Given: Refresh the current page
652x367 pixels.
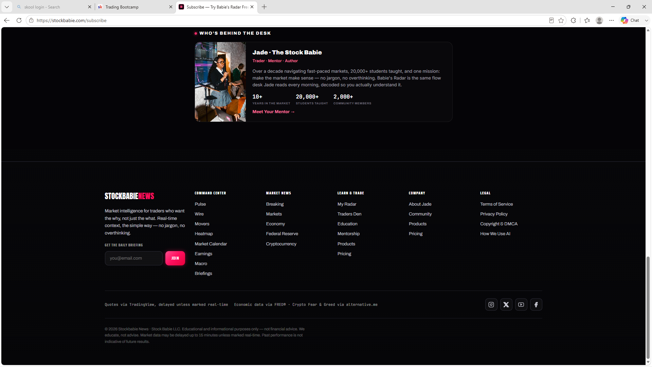Looking at the screenshot, I should (x=19, y=20).
